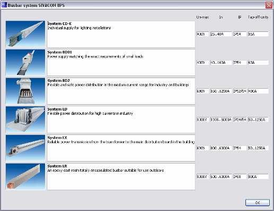Viewport: 274px width, 211px height.
Task: Select the System BD2 busbar image
Action: [x=25, y=91]
